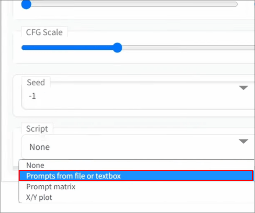This screenshot has height=213, width=255.
Task: Click the Script dropdown arrow icon
Action: coord(243,142)
